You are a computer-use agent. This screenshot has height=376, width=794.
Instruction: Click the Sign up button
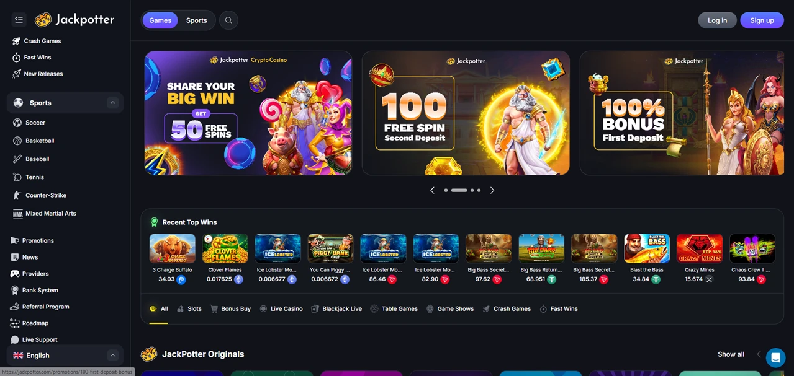pos(762,20)
